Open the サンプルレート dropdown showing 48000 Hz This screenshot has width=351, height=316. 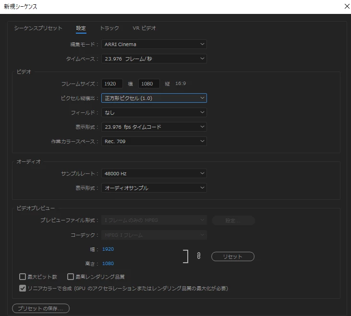point(154,173)
